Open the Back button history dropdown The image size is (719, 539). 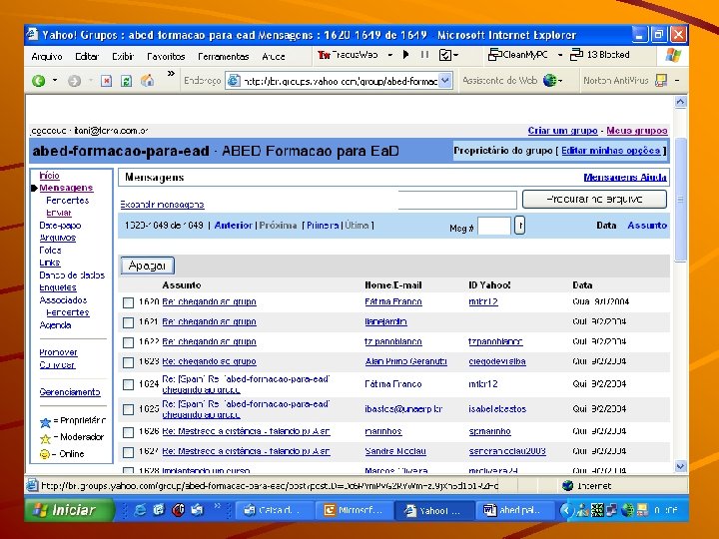55,81
